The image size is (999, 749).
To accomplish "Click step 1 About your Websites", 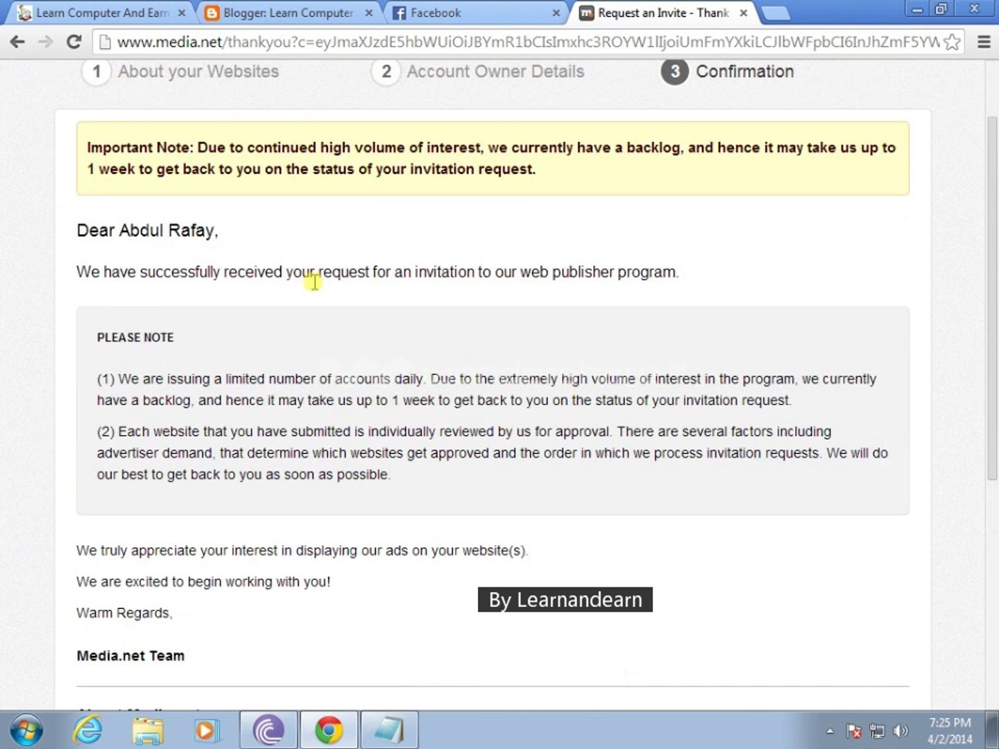I will click(x=180, y=71).
